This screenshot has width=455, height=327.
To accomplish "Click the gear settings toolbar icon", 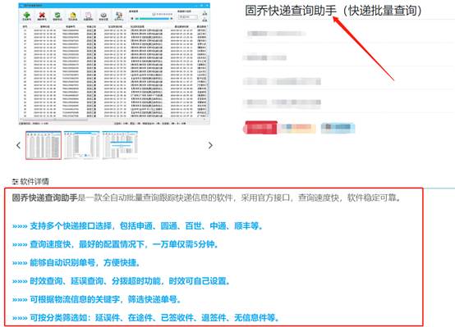I will point(103,16).
